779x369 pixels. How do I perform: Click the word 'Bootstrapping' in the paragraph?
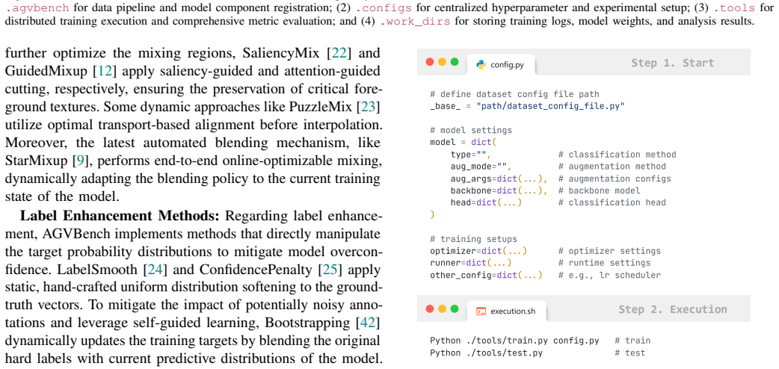[x=307, y=323]
